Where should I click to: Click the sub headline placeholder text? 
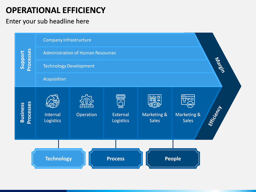[x=48, y=21]
